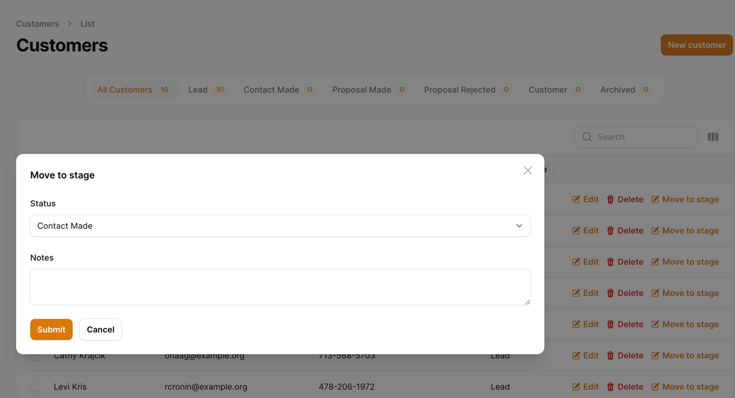Open the Contact Made tab

pyautogui.click(x=279, y=90)
